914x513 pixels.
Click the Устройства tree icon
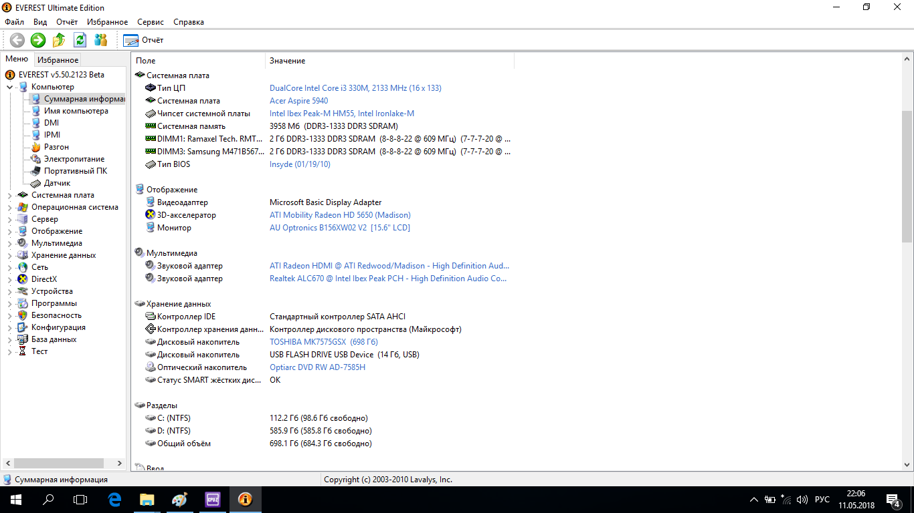[23, 291]
